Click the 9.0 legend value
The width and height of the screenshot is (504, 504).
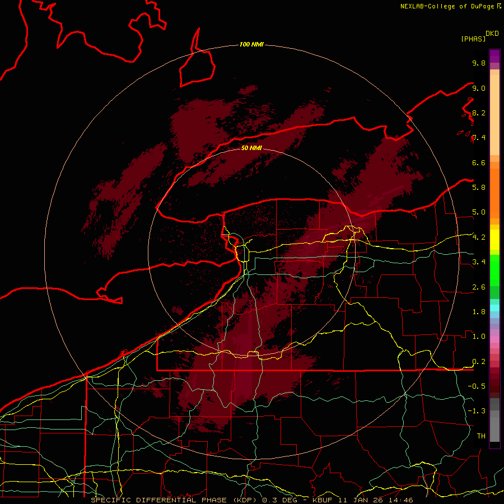pos(479,88)
